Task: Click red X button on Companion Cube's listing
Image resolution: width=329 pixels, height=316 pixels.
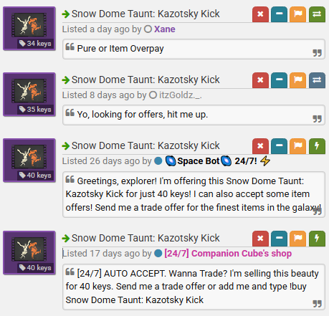Action: pos(260,239)
